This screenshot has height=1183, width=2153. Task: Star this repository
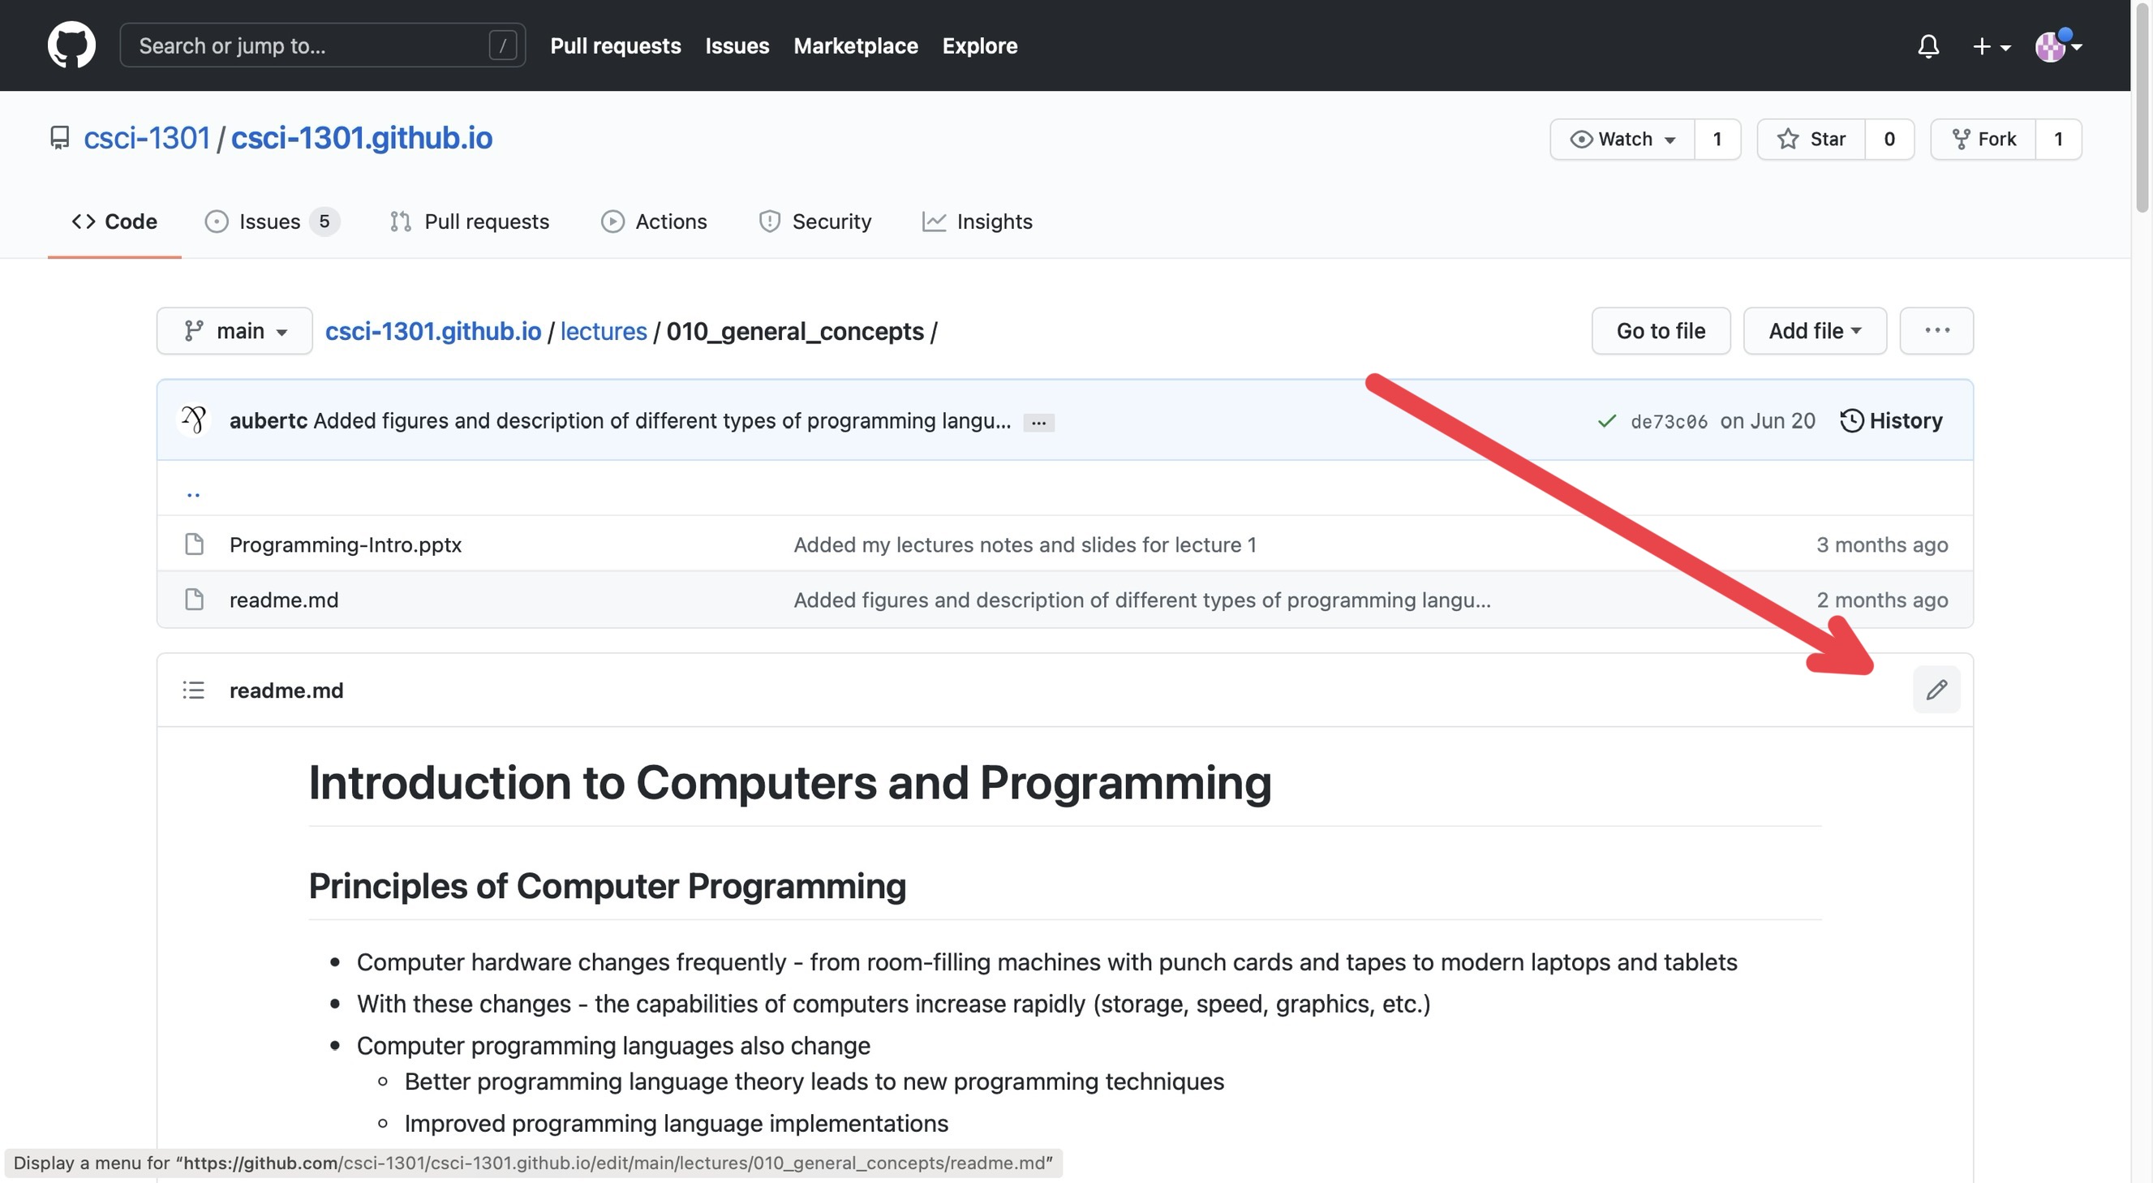[1811, 139]
